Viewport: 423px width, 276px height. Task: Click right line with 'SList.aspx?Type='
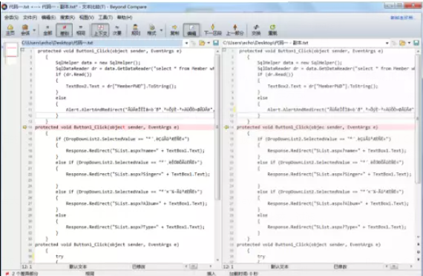point(337,227)
